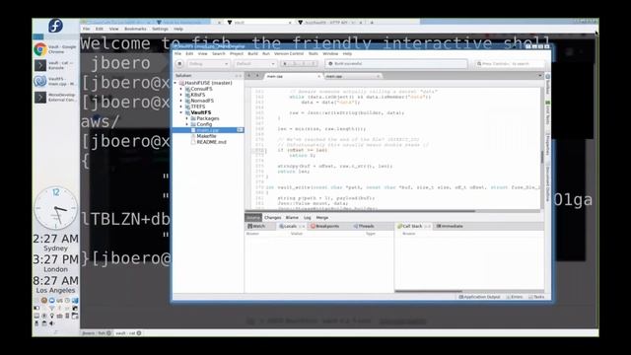Select main.cpp in solution tree
Image resolution: width=631 pixels, height=355 pixels.
click(208, 130)
